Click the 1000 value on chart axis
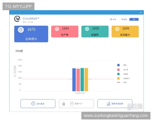153x122 pixels. 20,78
